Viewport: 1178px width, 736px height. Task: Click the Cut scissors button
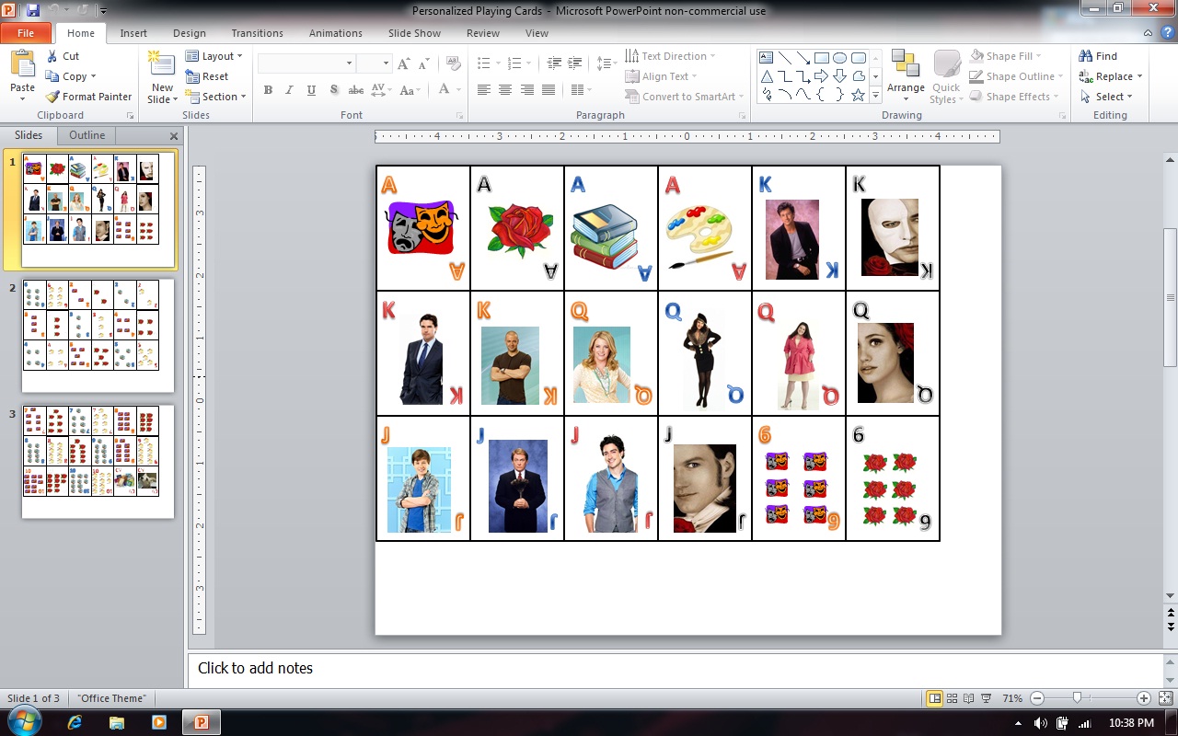click(x=63, y=56)
